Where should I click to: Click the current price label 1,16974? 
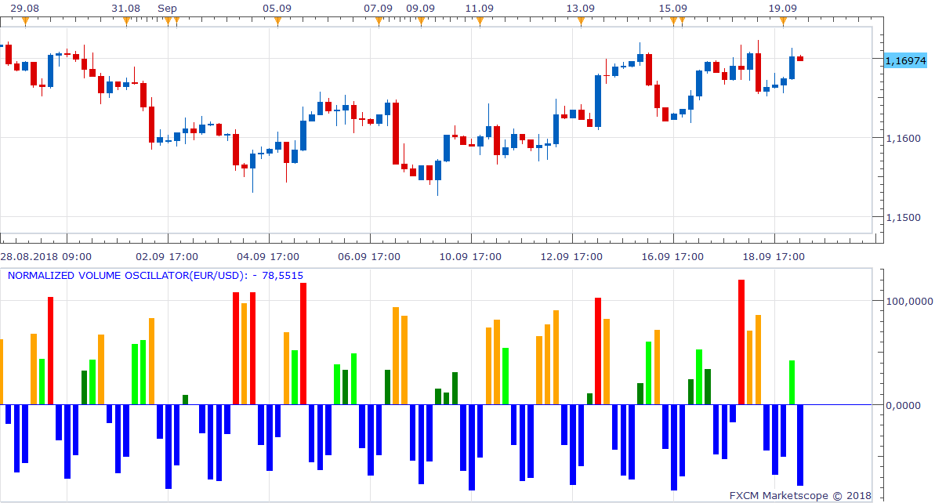coord(905,61)
